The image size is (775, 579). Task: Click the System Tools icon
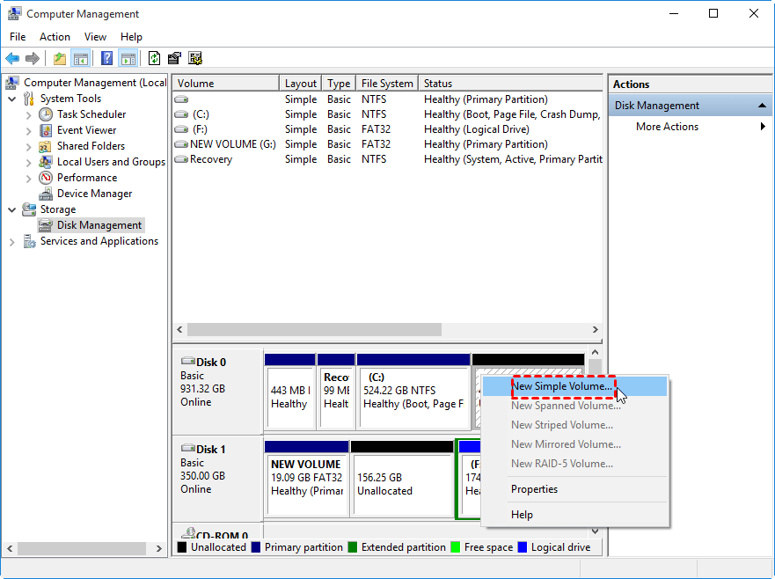(x=29, y=99)
